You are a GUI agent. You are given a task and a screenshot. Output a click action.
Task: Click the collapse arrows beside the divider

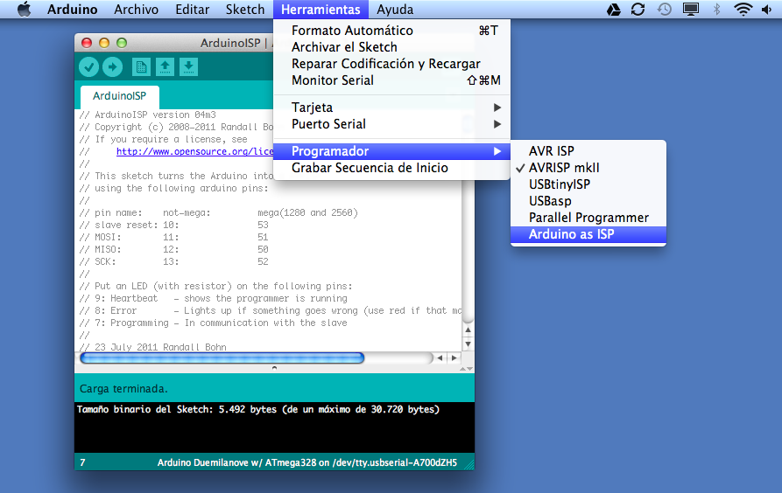point(466,369)
